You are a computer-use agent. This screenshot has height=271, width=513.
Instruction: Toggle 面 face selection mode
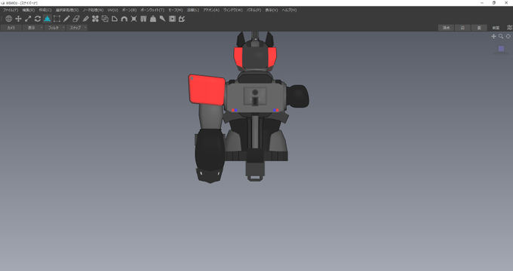click(479, 28)
